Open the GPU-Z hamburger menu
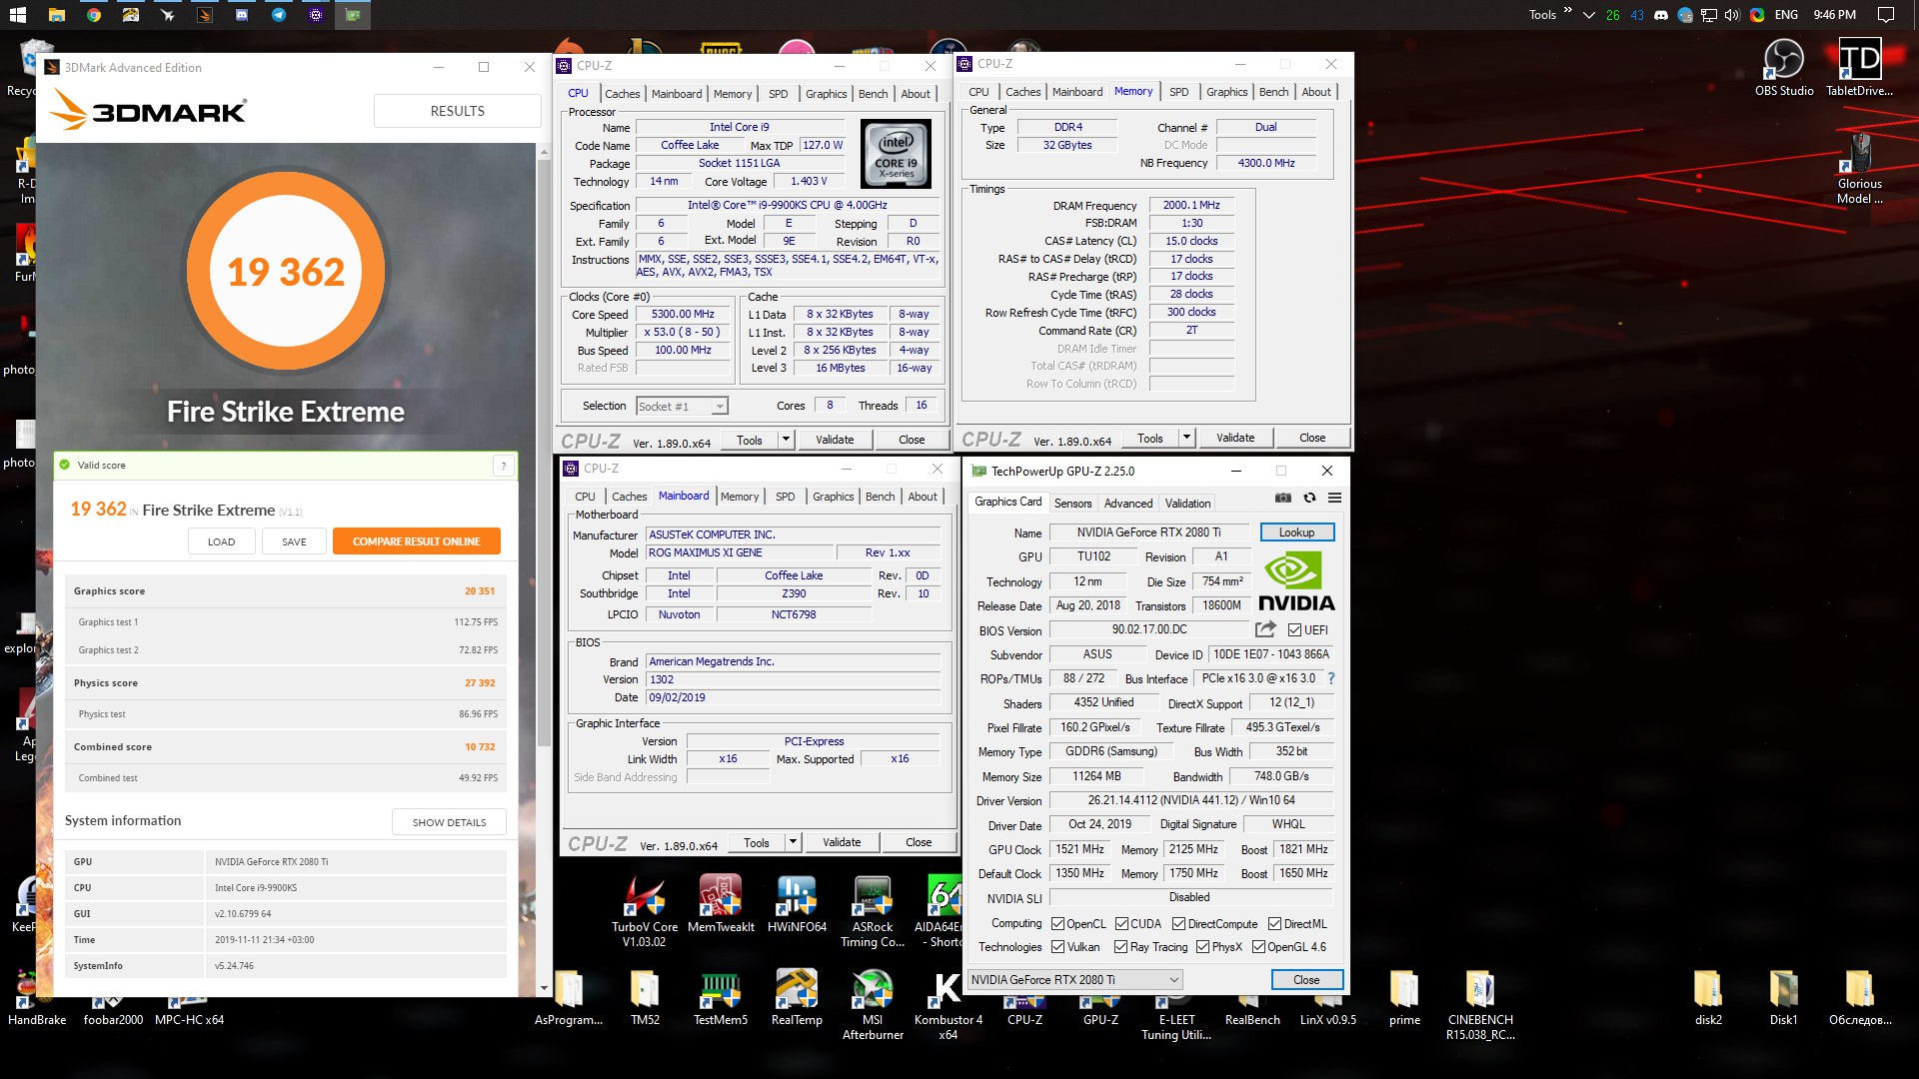 point(1334,498)
